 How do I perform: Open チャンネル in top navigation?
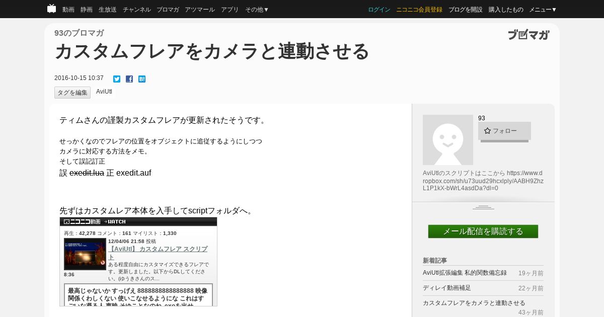137,10
